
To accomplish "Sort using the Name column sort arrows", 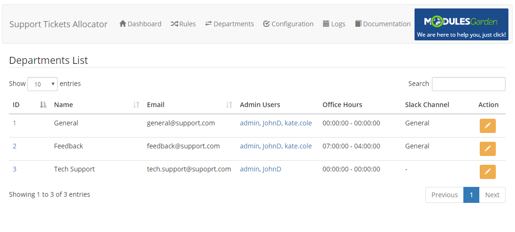I will (136, 105).
